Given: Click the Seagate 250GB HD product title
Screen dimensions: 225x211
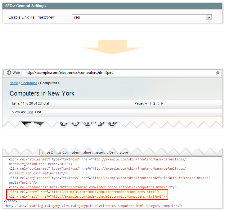Looking at the screenshot, I should (88, 124).
